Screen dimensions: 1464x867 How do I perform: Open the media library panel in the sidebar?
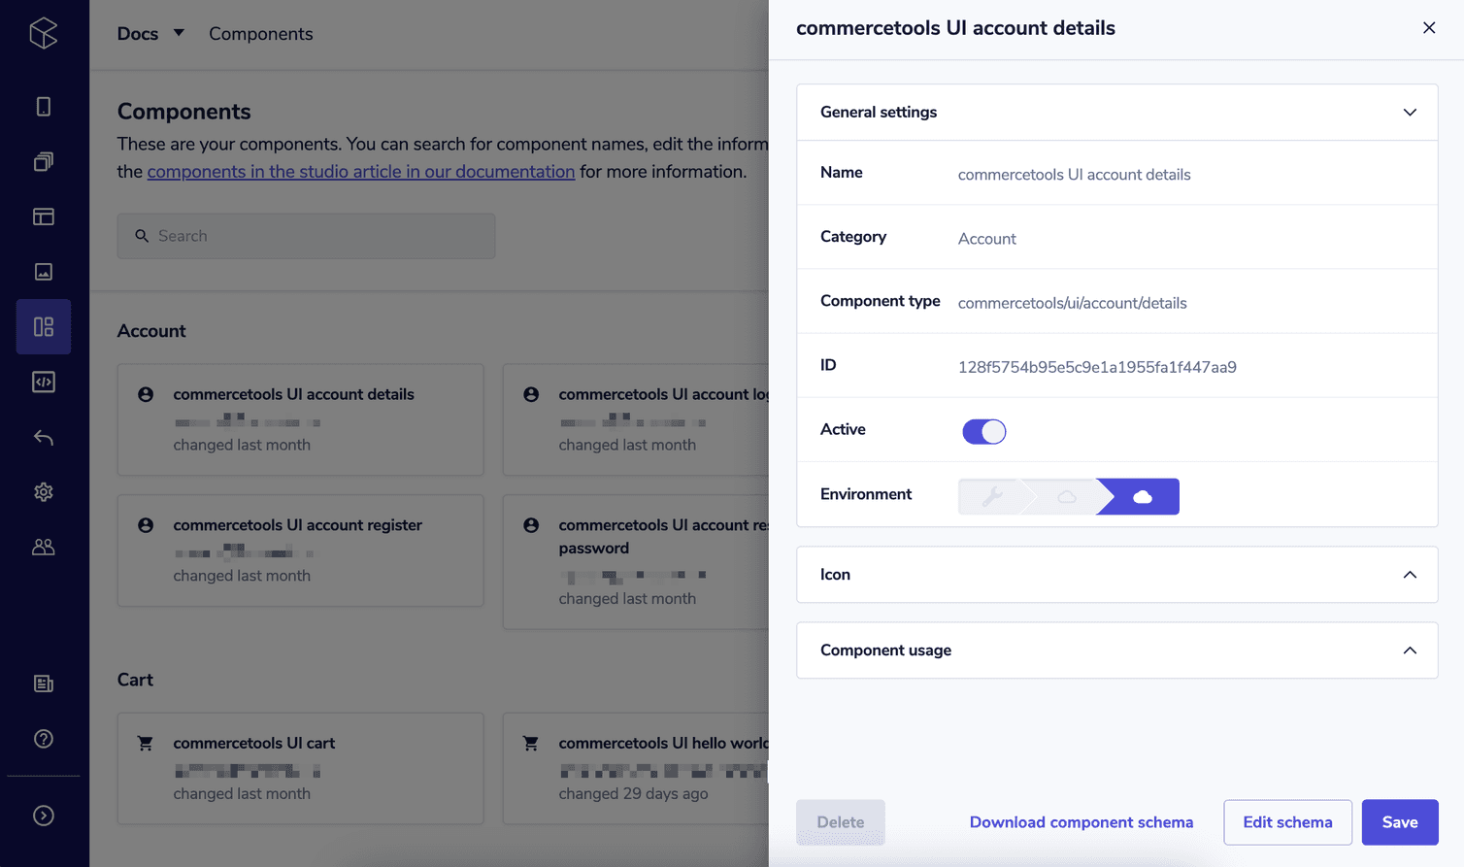(x=43, y=272)
